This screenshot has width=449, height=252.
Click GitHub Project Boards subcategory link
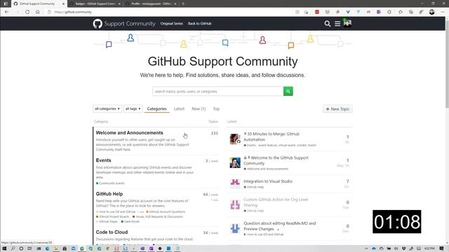114,216
